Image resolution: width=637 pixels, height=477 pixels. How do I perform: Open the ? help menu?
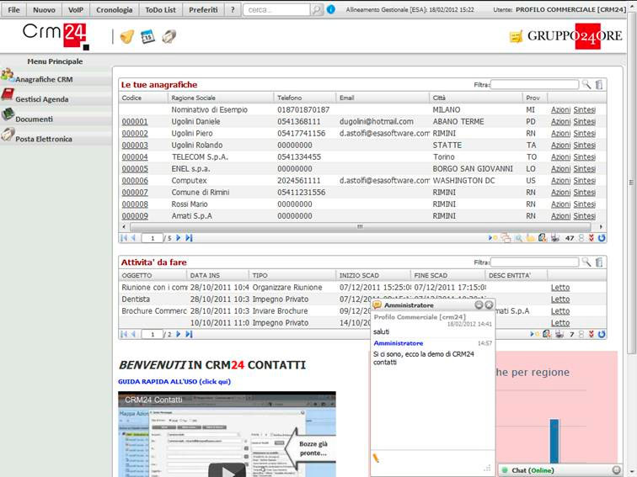pos(233,10)
